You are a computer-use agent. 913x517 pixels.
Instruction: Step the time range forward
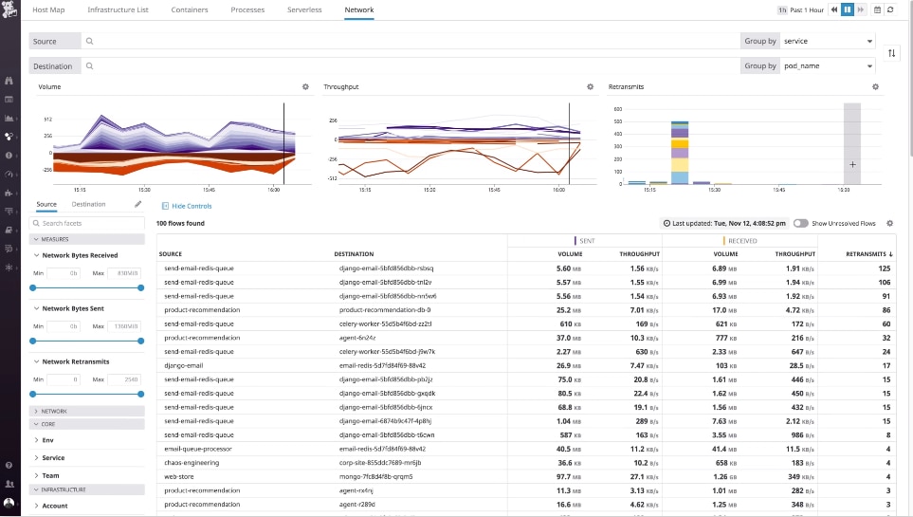pos(860,9)
